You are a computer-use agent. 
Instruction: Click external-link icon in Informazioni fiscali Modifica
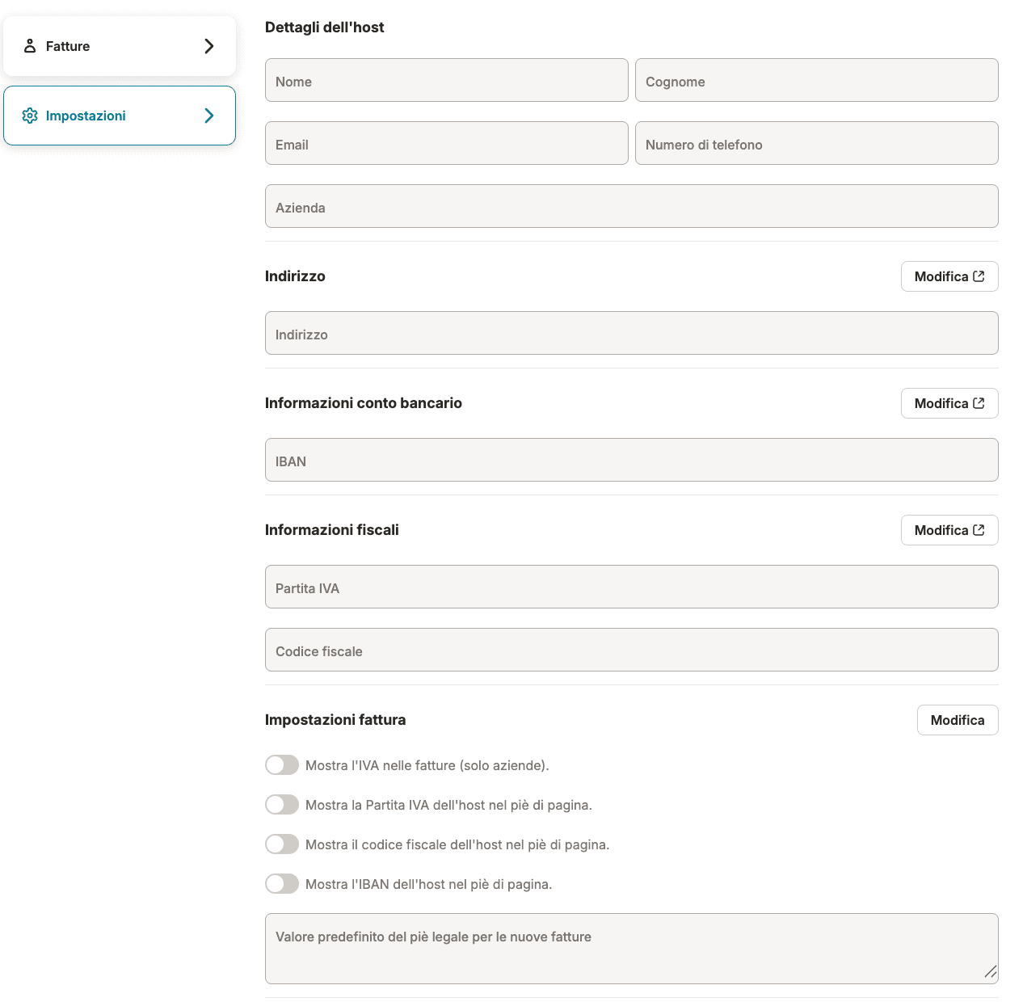(x=979, y=530)
